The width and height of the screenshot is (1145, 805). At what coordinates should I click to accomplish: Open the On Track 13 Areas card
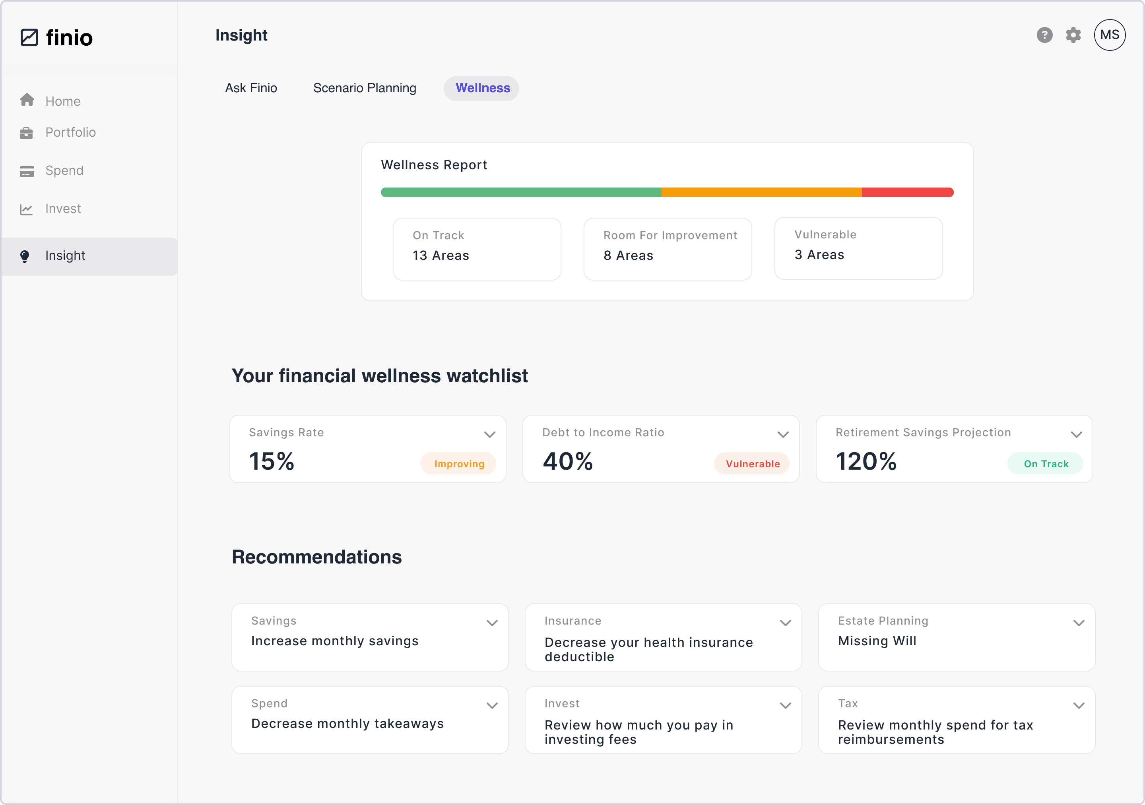point(477,249)
